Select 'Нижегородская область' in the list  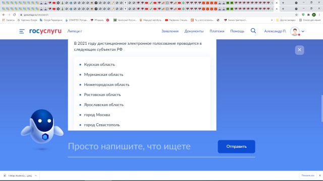point(106,84)
